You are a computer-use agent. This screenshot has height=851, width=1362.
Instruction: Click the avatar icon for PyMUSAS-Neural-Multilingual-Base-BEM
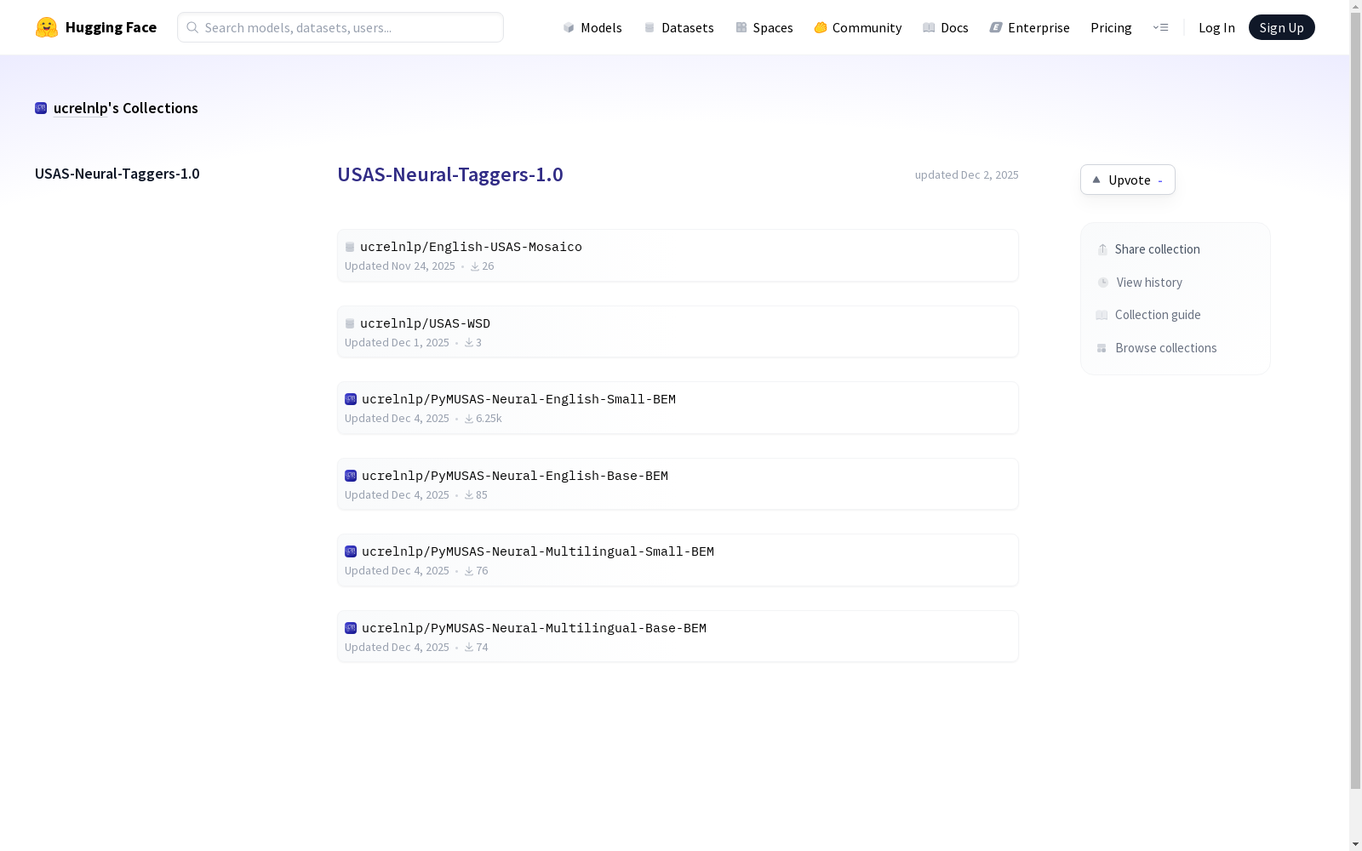tap(351, 628)
